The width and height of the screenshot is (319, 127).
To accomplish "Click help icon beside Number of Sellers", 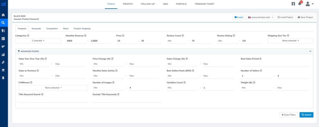I will [x=261, y=71].
